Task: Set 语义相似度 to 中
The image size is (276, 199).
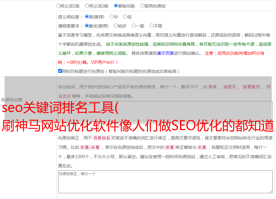Action: pos(111,17)
